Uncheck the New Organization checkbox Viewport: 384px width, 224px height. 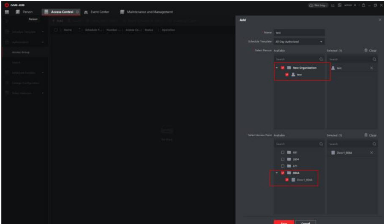pyautogui.click(x=283, y=67)
